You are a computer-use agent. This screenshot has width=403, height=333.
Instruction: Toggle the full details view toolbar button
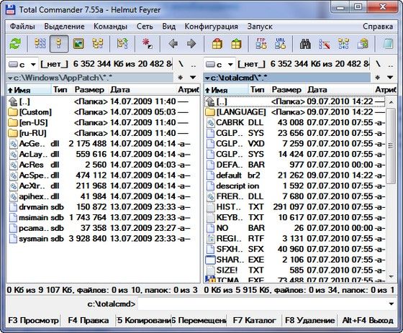point(59,44)
